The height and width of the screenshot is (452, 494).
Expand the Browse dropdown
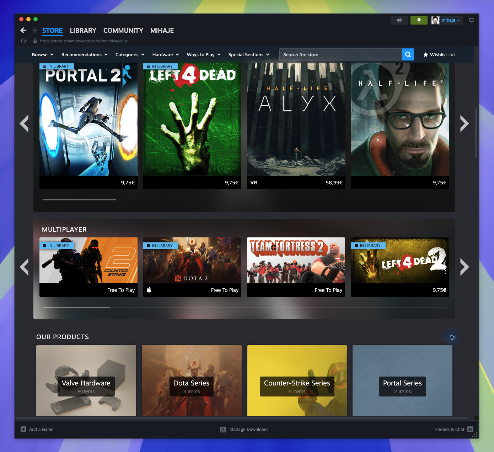click(x=43, y=55)
